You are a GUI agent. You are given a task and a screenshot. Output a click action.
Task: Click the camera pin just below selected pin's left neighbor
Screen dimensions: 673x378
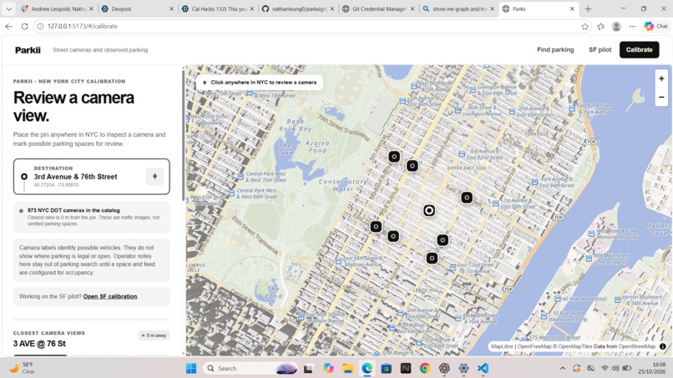pos(393,236)
